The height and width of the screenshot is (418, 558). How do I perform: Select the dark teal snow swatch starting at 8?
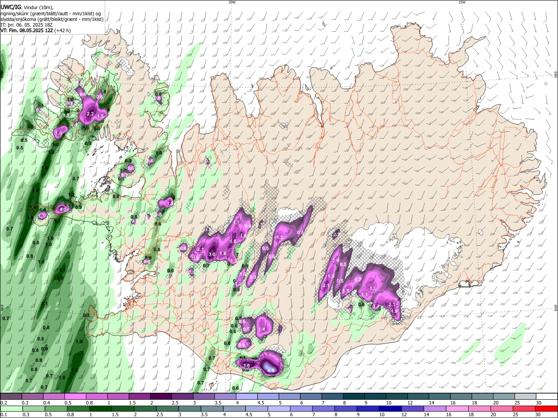(354, 397)
